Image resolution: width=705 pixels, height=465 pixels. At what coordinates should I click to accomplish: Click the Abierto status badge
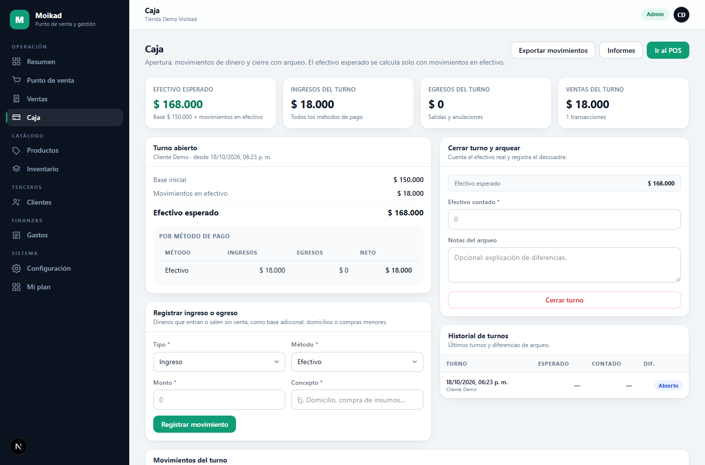pyautogui.click(x=668, y=386)
